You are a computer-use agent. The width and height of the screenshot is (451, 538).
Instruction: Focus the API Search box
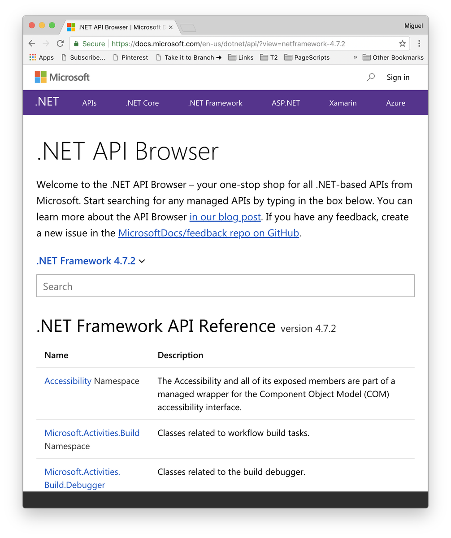point(225,286)
